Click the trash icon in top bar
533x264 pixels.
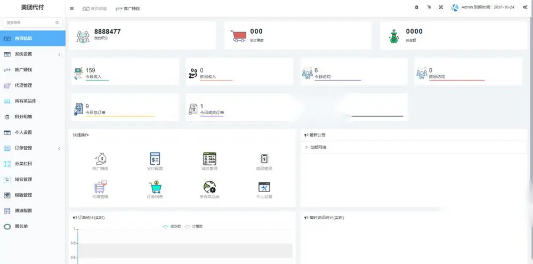click(416, 7)
